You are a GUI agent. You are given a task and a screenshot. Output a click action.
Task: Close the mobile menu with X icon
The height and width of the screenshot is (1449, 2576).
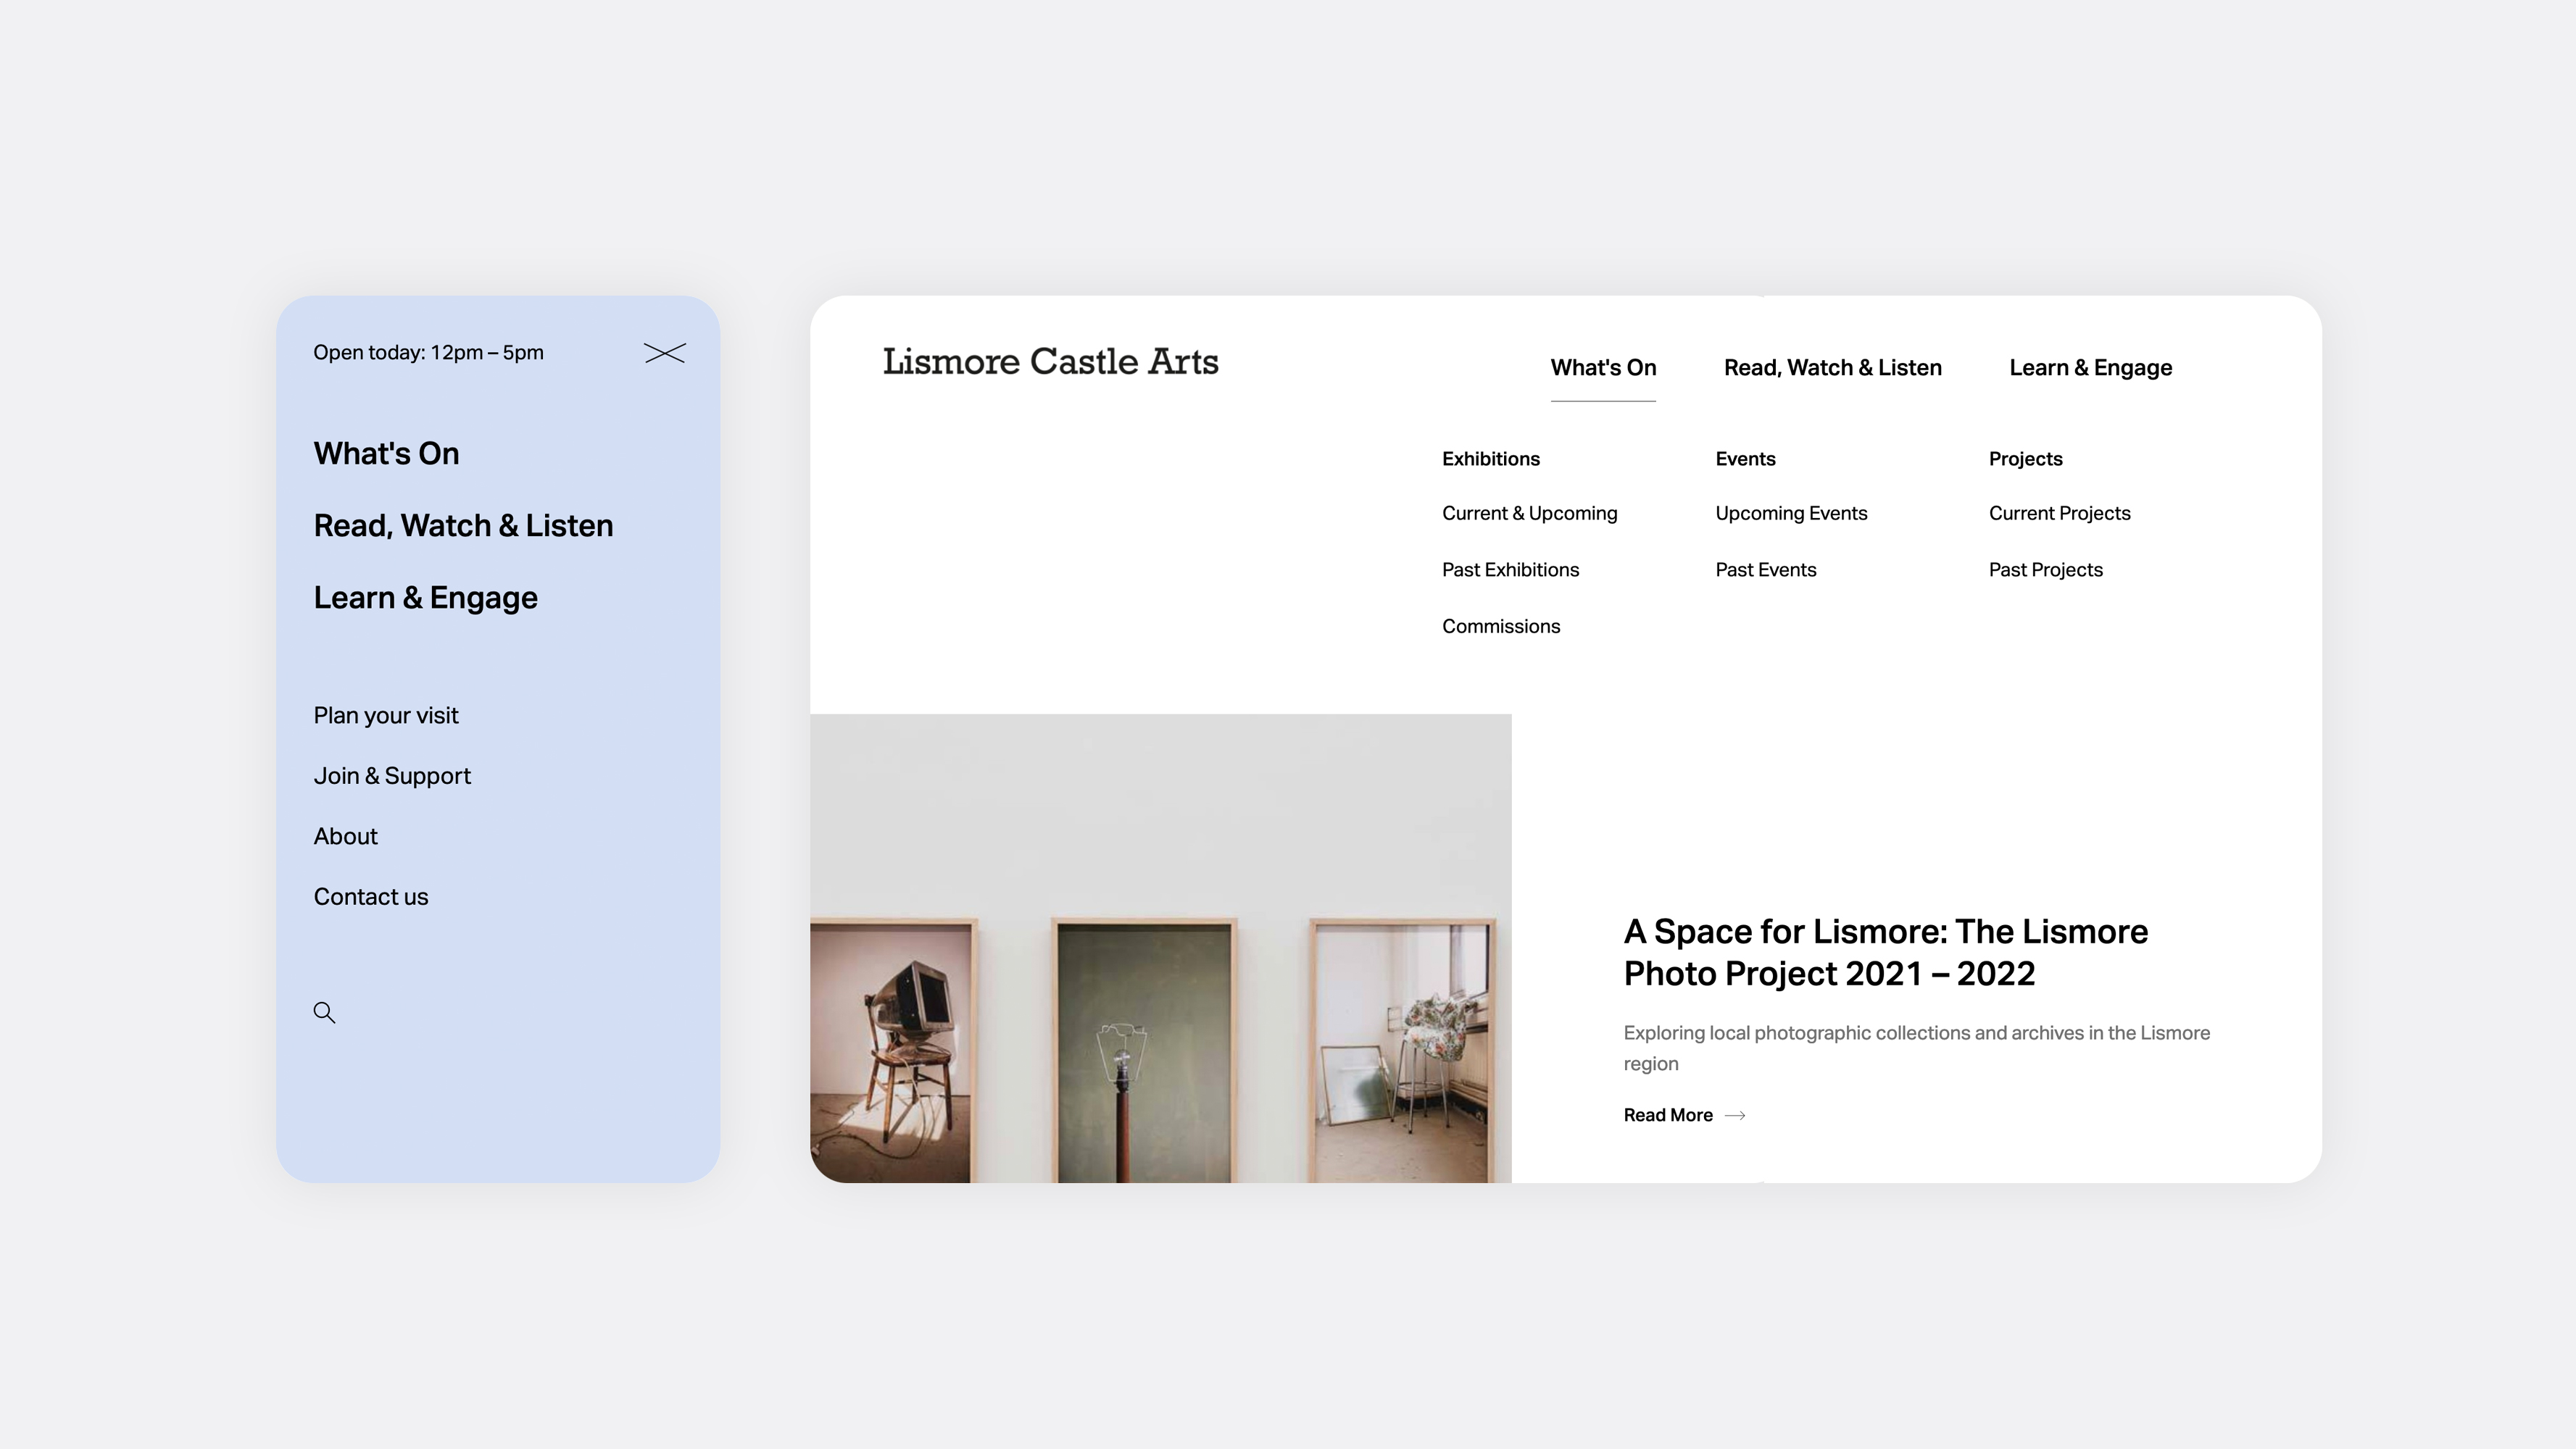point(664,354)
